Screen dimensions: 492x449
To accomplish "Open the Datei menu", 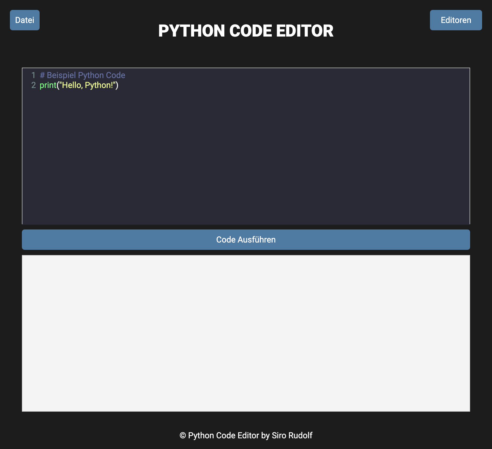I will tap(25, 20).
